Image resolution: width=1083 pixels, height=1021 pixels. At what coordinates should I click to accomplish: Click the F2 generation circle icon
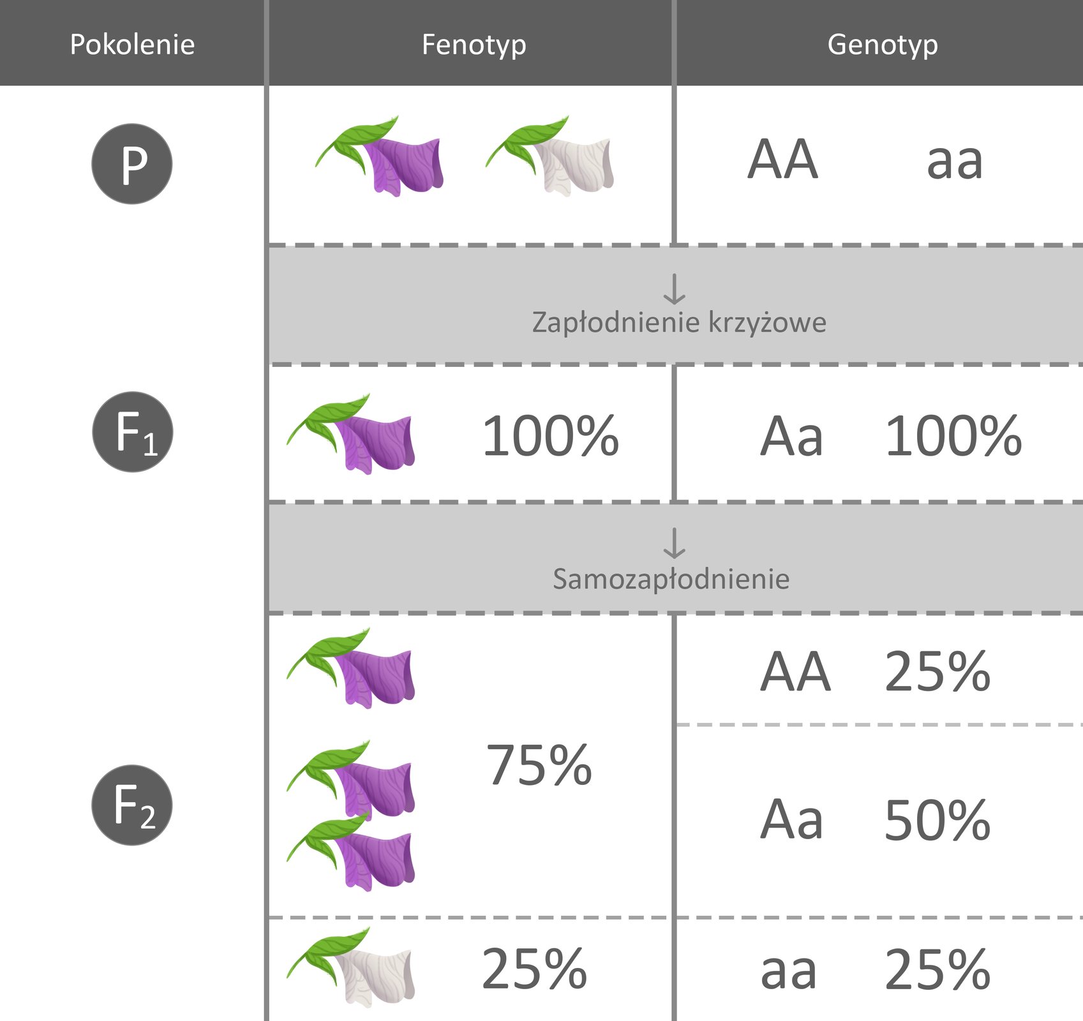click(132, 805)
